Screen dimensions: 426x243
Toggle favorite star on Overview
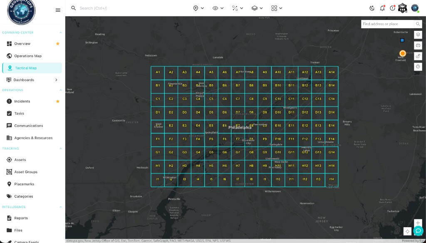pyautogui.click(x=57, y=44)
